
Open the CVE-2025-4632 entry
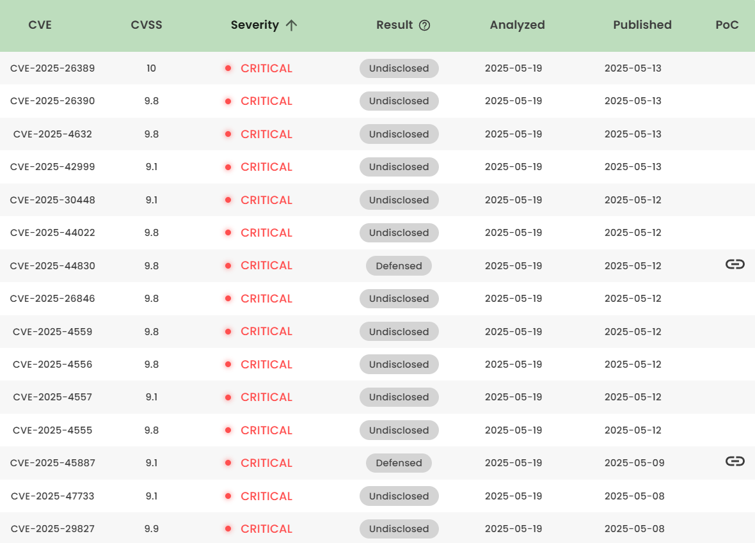pyautogui.click(x=52, y=134)
